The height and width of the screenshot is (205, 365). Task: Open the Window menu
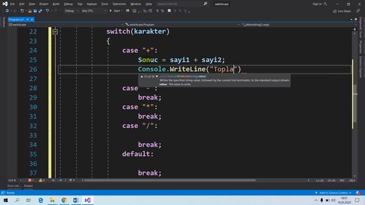click(136, 4)
